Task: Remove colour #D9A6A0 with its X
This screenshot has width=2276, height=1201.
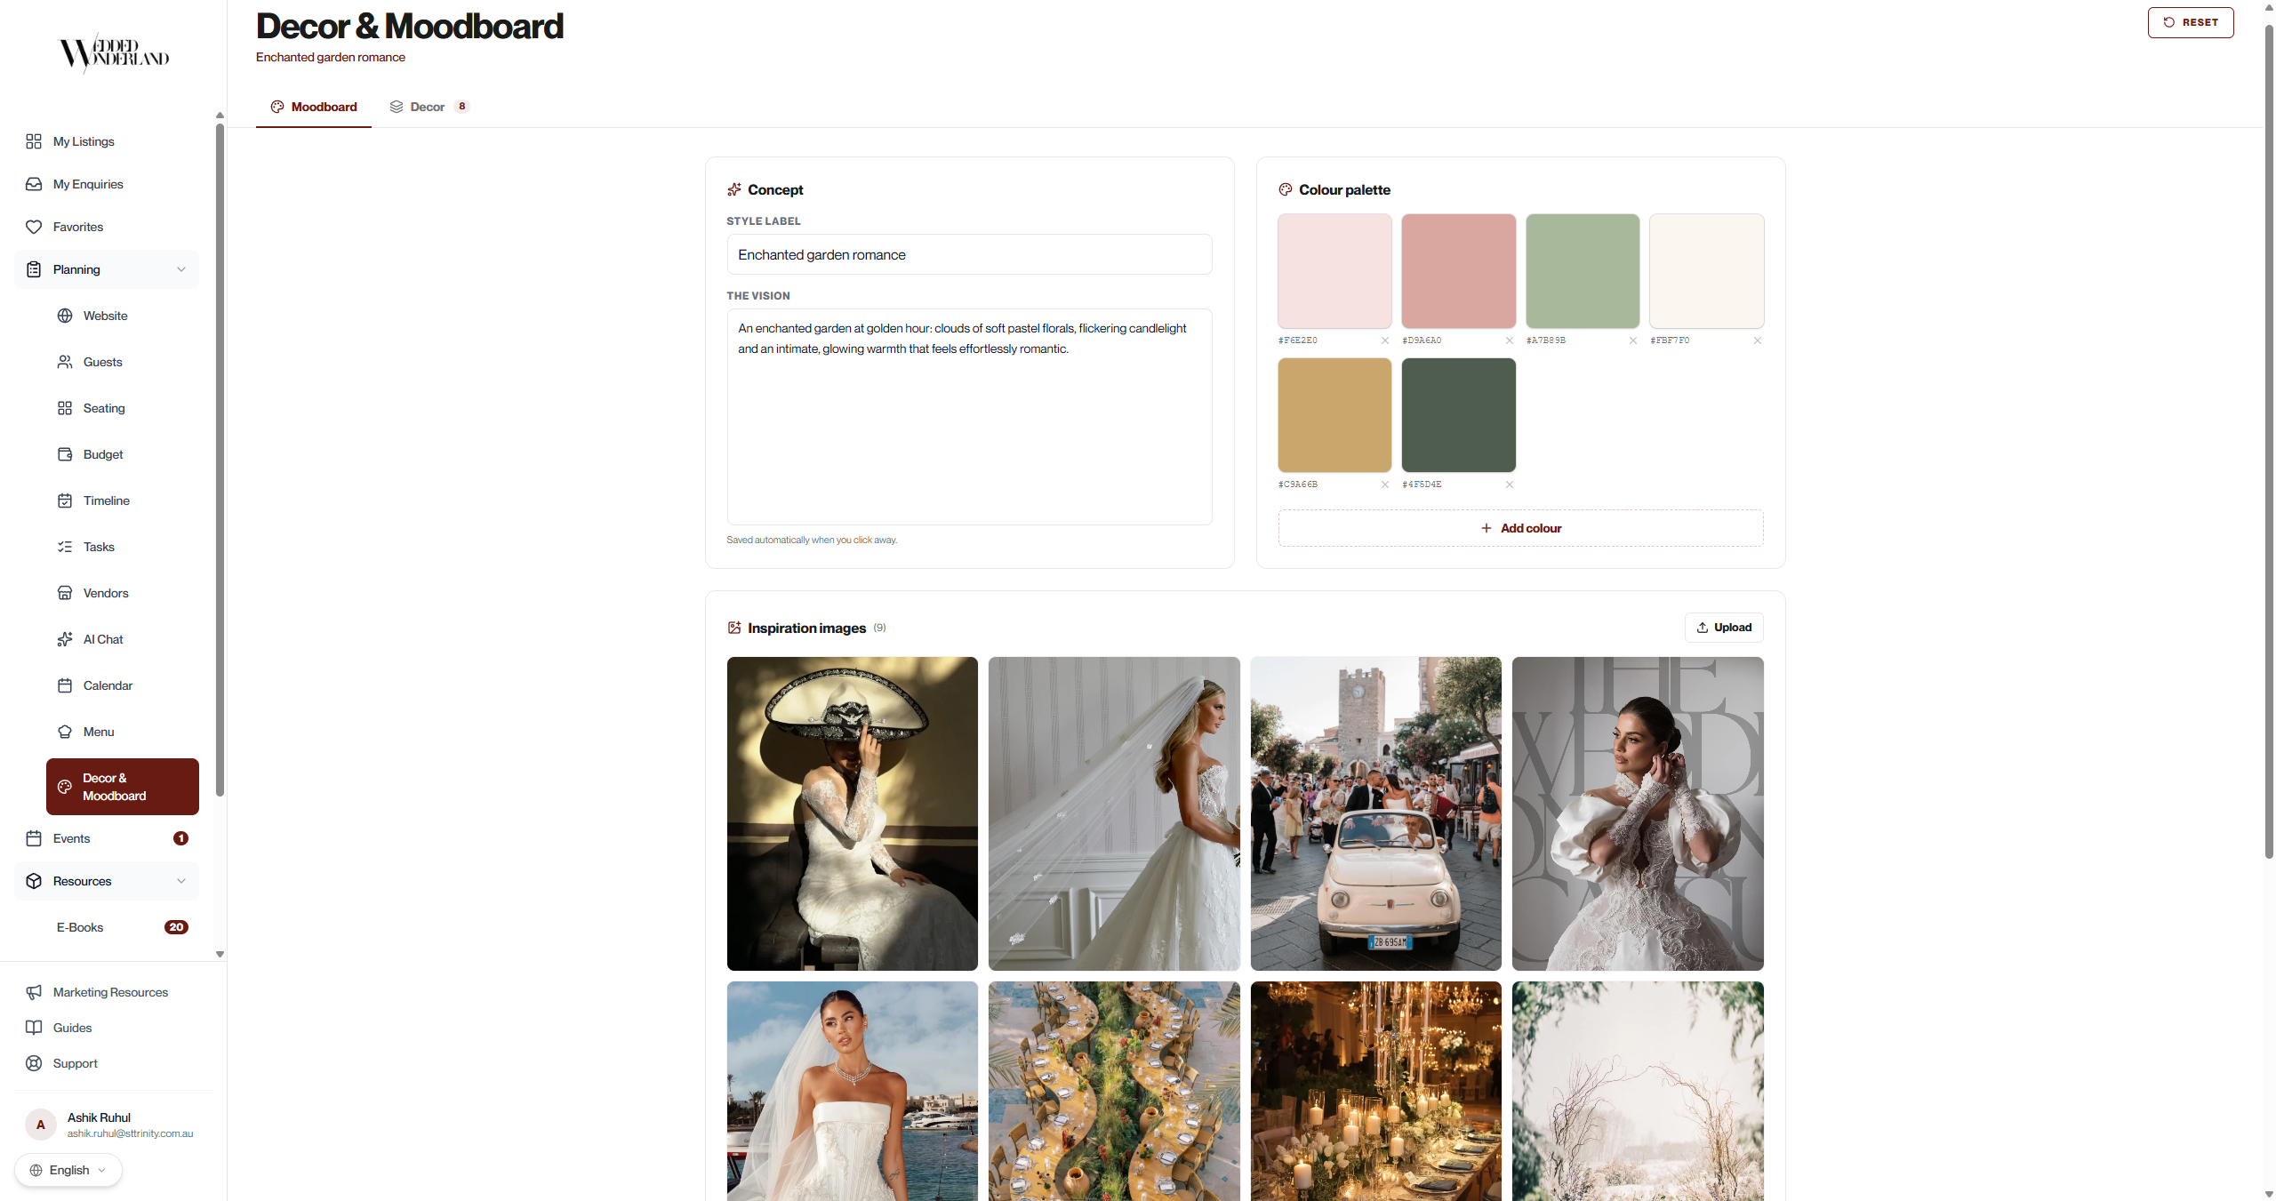Action: click(x=1510, y=340)
